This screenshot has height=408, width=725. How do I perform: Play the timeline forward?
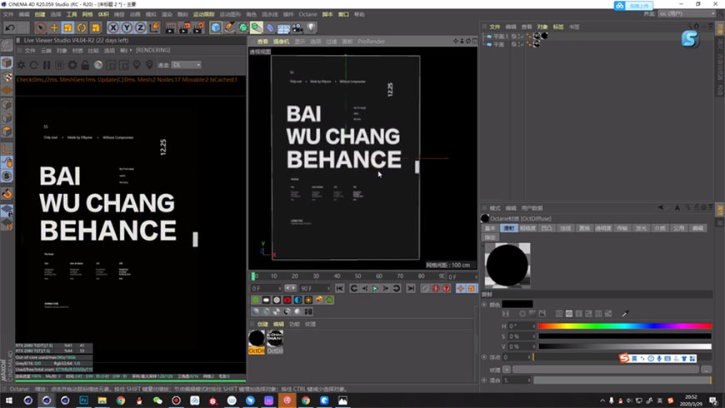click(375, 288)
